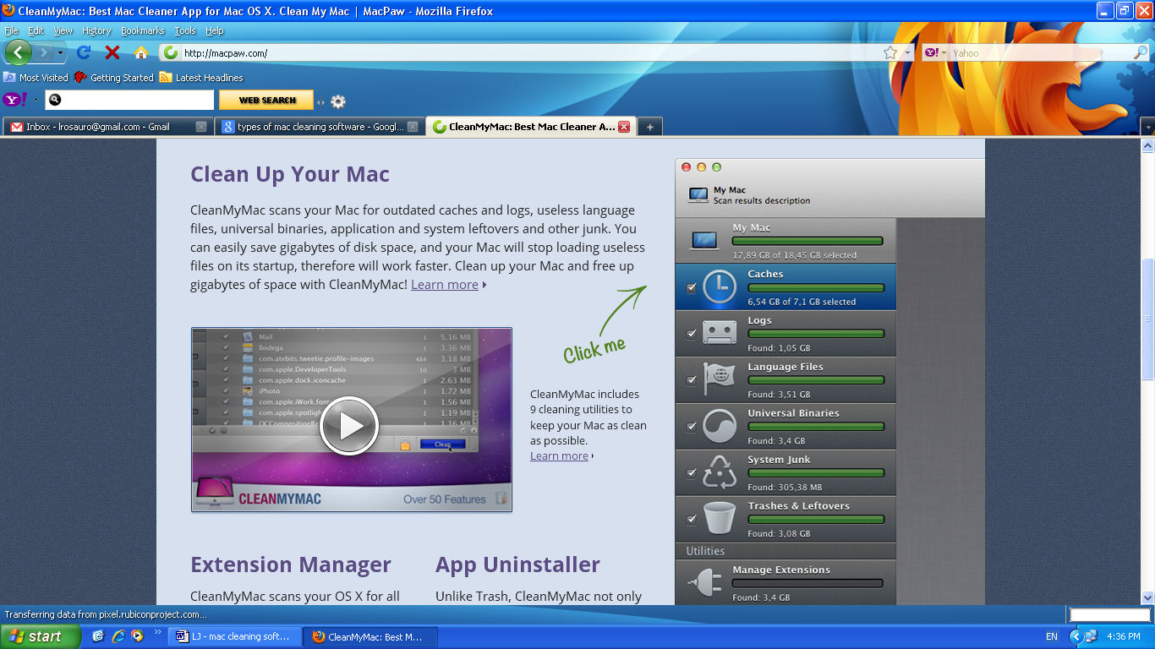Open the App Uninstaller heading link
Image resolution: width=1155 pixels, height=649 pixels.
click(517, 564)
